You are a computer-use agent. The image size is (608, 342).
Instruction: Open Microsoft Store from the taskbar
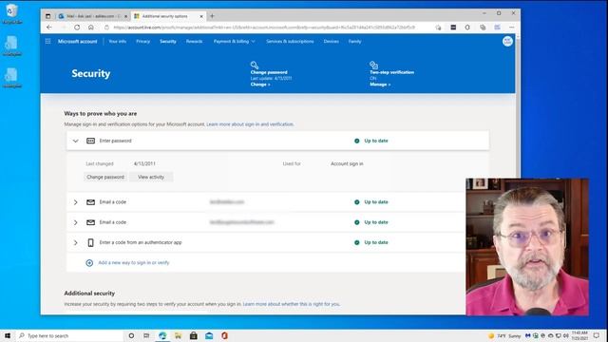pos(194,335)
